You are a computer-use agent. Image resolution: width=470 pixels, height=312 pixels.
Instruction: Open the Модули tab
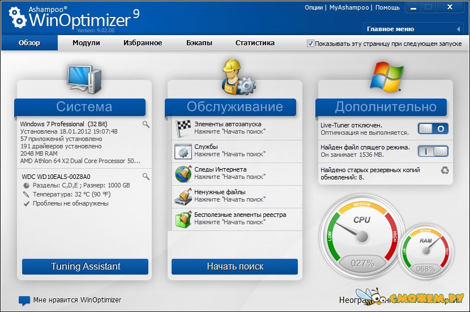tap(86, 43)
